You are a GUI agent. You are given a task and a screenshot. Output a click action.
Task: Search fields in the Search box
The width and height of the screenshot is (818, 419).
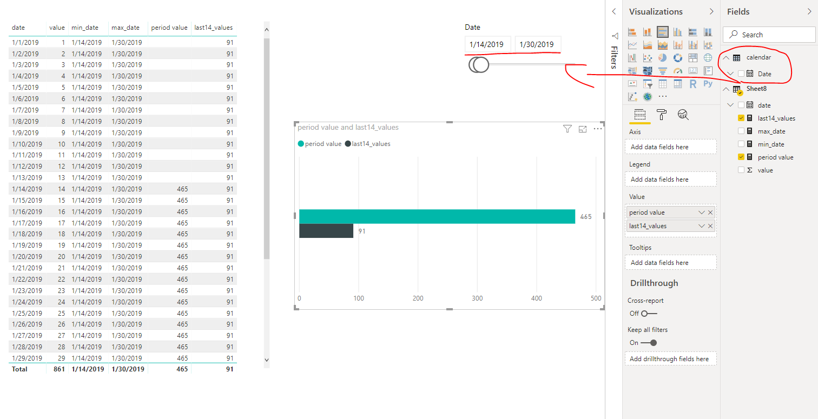coord(769,35)
